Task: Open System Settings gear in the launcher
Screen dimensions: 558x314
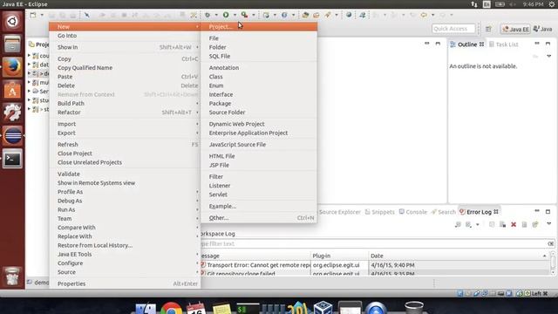Action: pyautogui.click(x=12, y=113)
